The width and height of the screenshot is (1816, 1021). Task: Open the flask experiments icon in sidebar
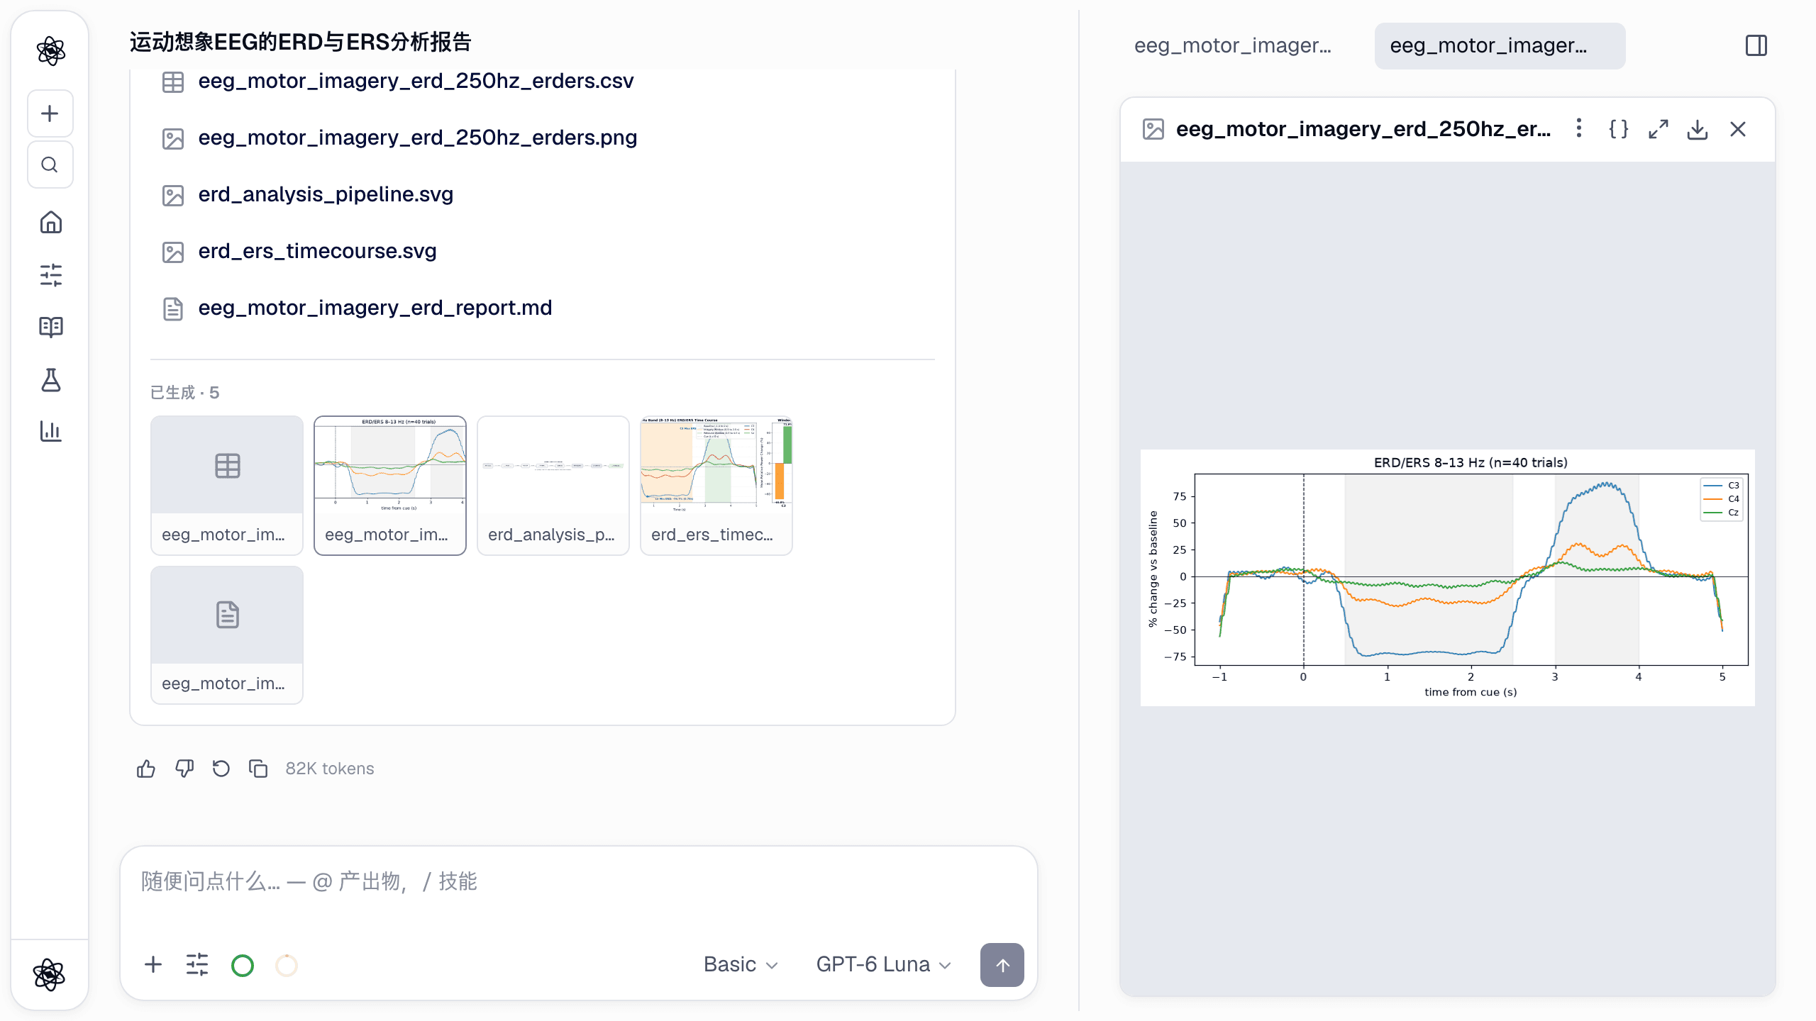tap(50, 380)
